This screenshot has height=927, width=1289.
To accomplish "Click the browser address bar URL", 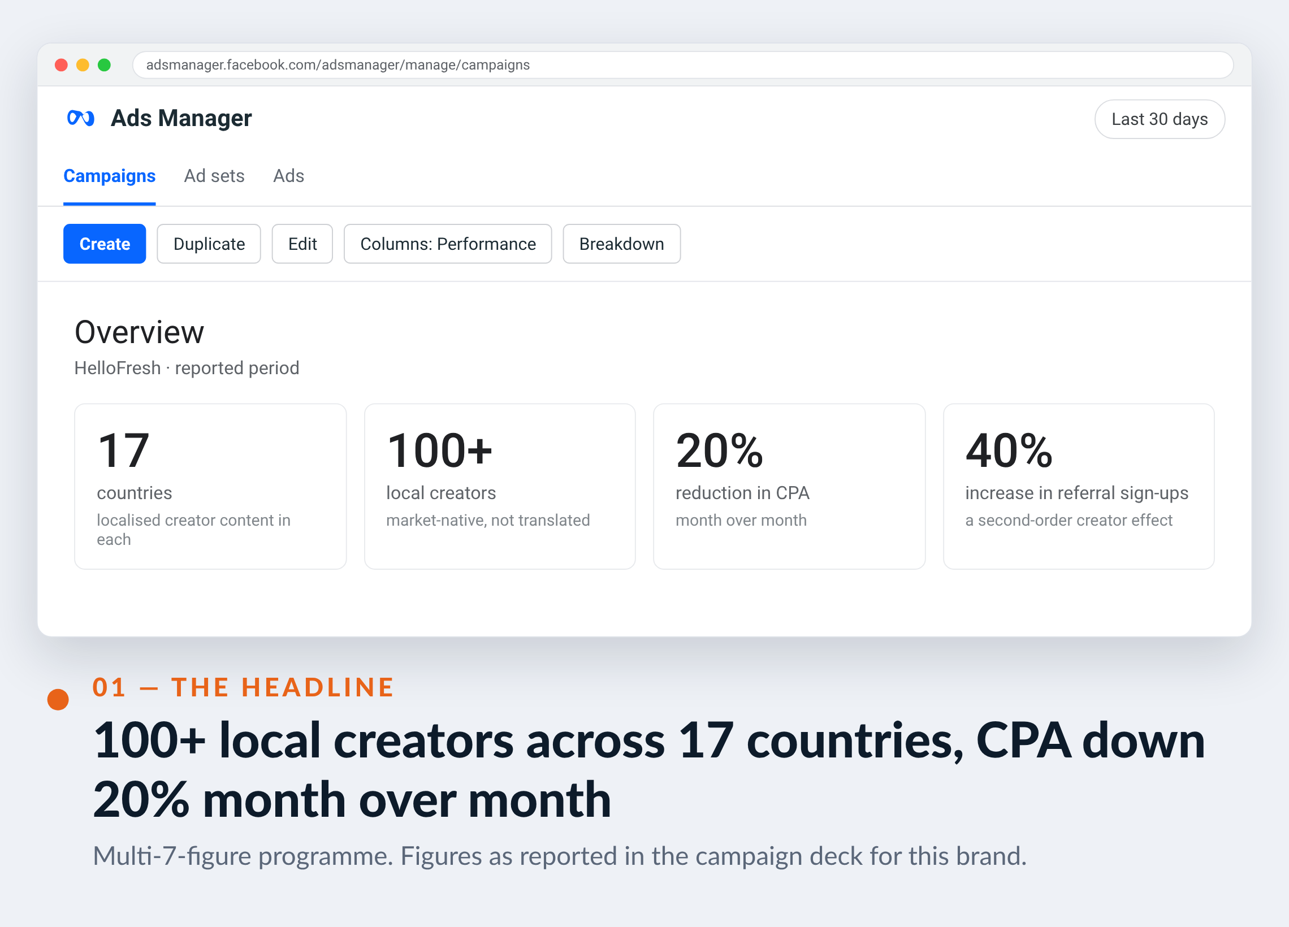I will tap(682, 65).
